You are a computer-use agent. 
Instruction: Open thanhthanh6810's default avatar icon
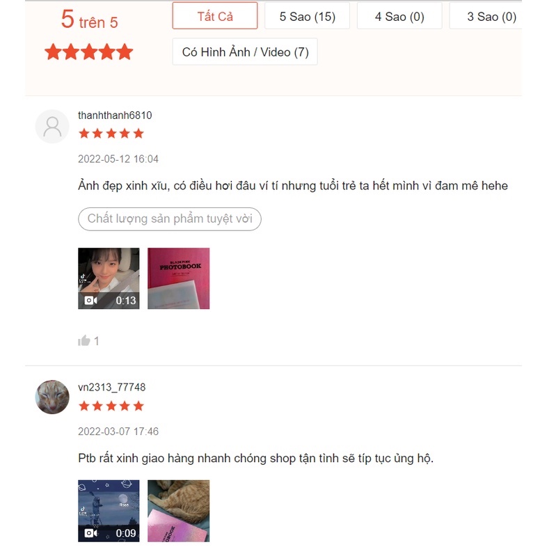52,127
